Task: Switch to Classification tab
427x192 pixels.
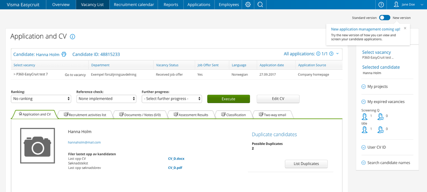Action: (x=233, y=115)
